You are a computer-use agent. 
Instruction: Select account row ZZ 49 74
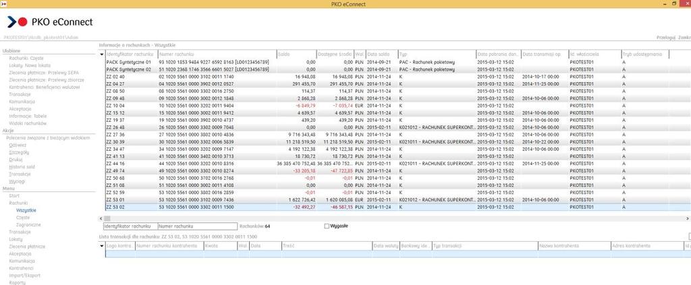tap(397, 170)
